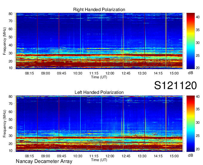Click the 30 dB tick on the bottom color bar

pos(198,123)
